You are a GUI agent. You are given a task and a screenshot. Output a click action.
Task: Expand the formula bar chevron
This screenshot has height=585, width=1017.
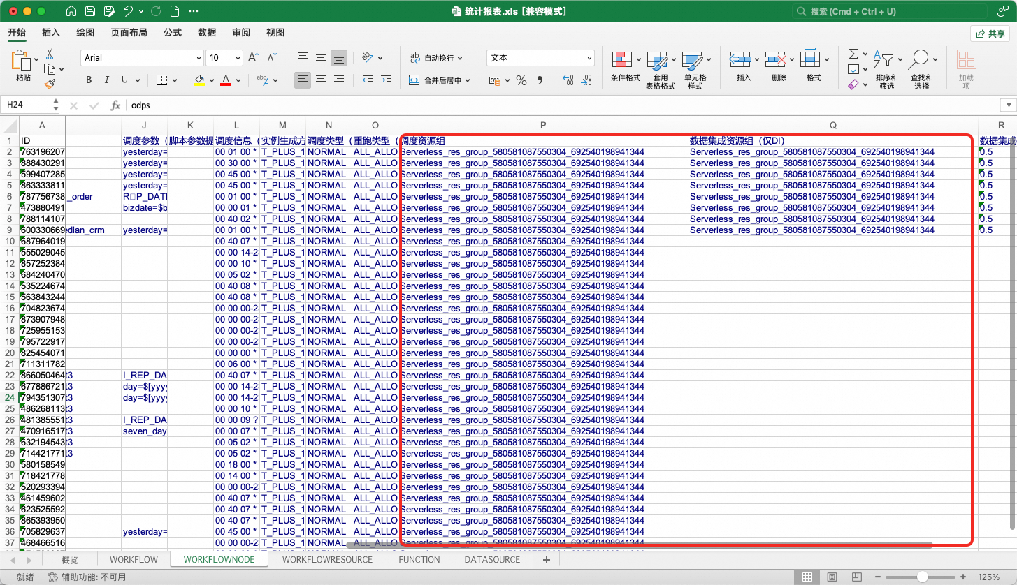[x=1008, y=105]
